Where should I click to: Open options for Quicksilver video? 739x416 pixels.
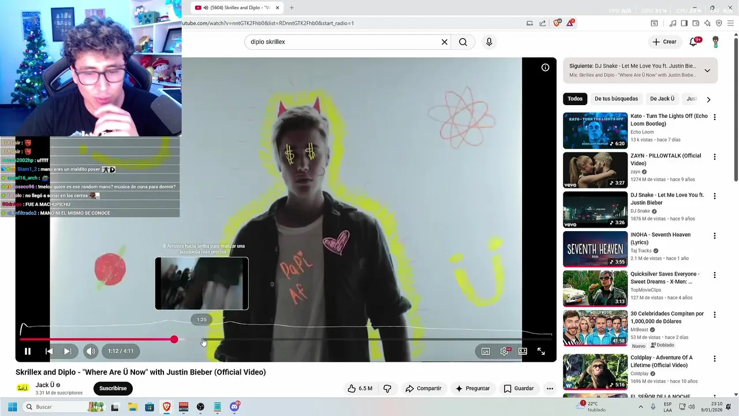(x=714, y=275)
